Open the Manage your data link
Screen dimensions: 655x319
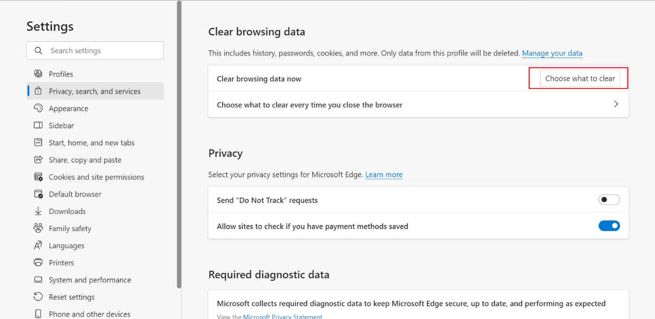pyautogui.click(x=552, y=53)
